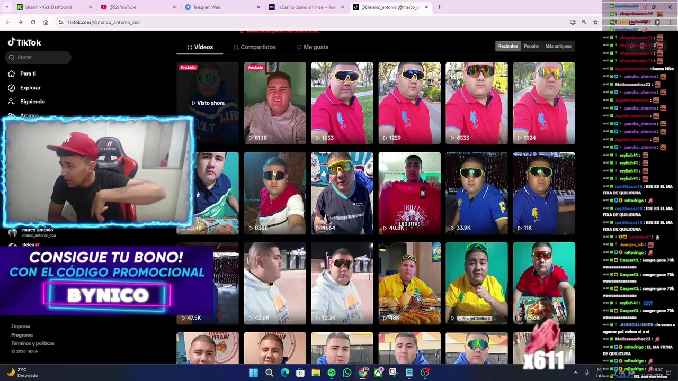Image resolution: width=678 pixels, height=381 pixels.
Task: Go forward in browser history
Action: tap(20, 22)
